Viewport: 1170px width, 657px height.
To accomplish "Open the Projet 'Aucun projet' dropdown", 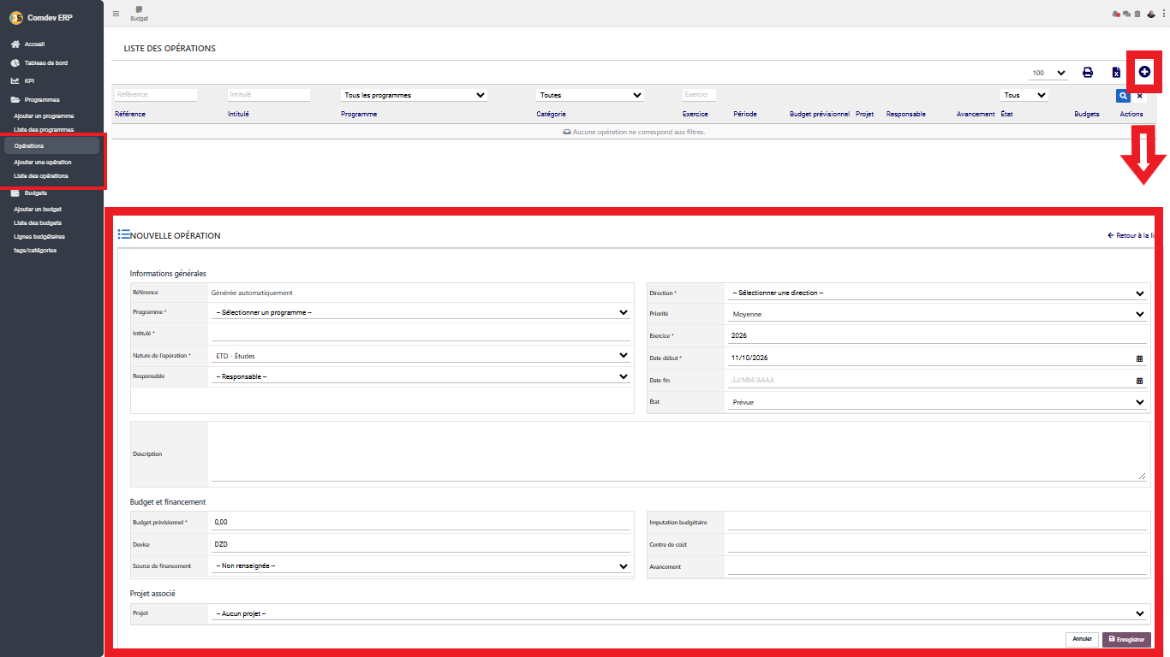I will pos(678,614).
